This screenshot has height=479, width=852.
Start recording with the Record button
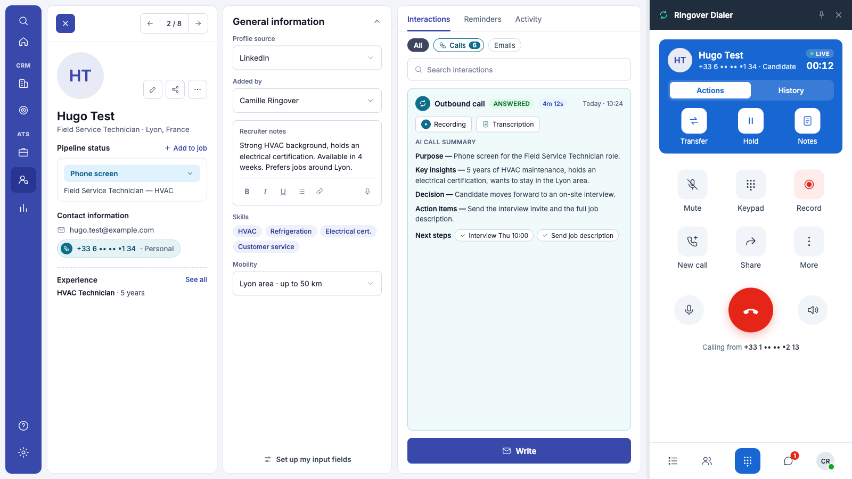pyautogui.click(x=809, y=184)
